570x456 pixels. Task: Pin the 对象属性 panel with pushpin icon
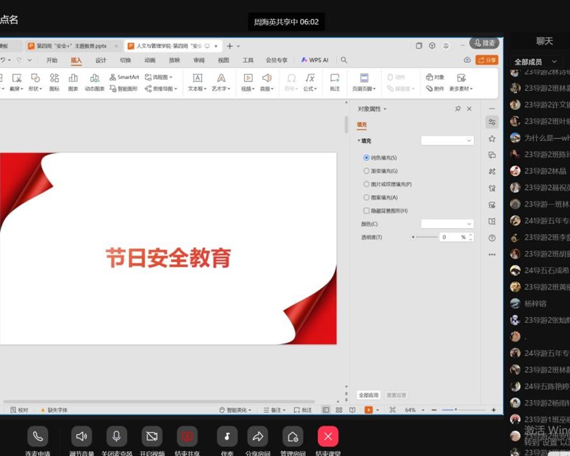[x=458, y=109]
